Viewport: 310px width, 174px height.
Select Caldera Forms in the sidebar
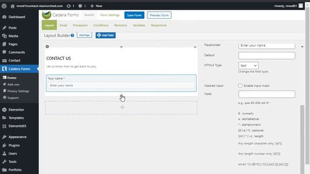[x=19, y=69]
